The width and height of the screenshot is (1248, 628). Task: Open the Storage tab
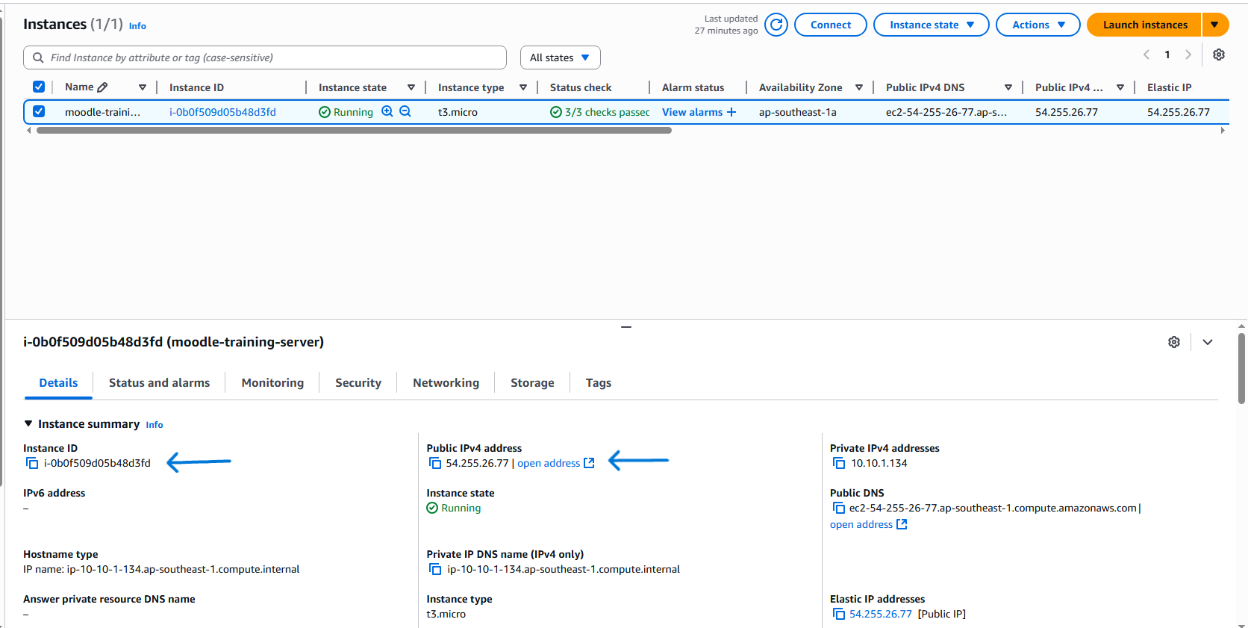[532, 382]
